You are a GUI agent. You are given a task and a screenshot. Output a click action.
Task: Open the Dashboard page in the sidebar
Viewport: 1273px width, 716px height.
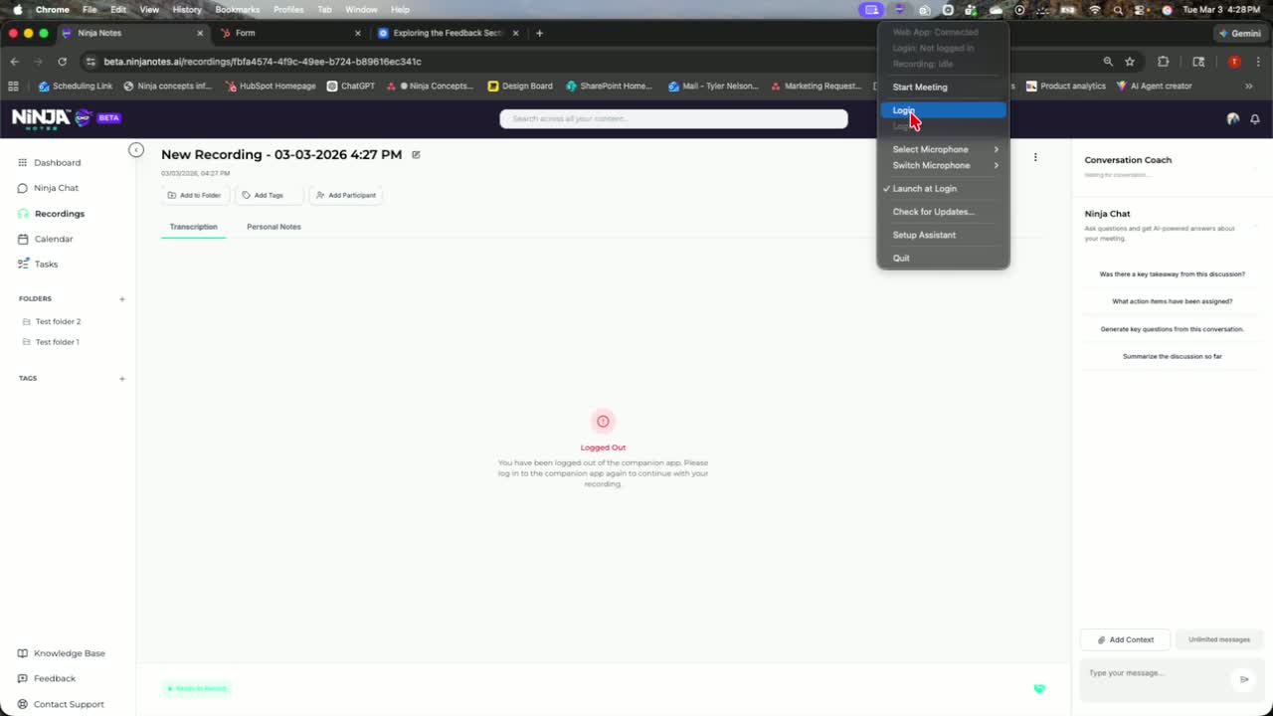[x=50, y=162]
